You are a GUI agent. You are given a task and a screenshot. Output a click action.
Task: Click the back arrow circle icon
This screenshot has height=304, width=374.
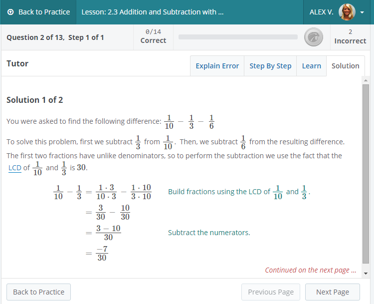(11, 12)
